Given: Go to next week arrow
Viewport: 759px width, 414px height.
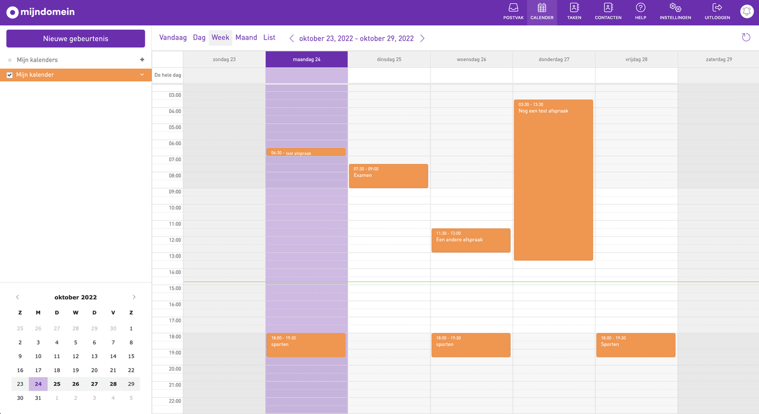Looking at the screenshot, I should click(x=422, y=38).
